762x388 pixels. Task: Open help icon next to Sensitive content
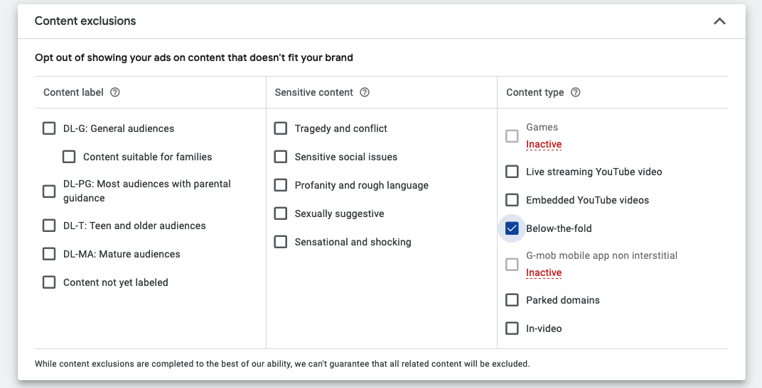click(365, 92)
